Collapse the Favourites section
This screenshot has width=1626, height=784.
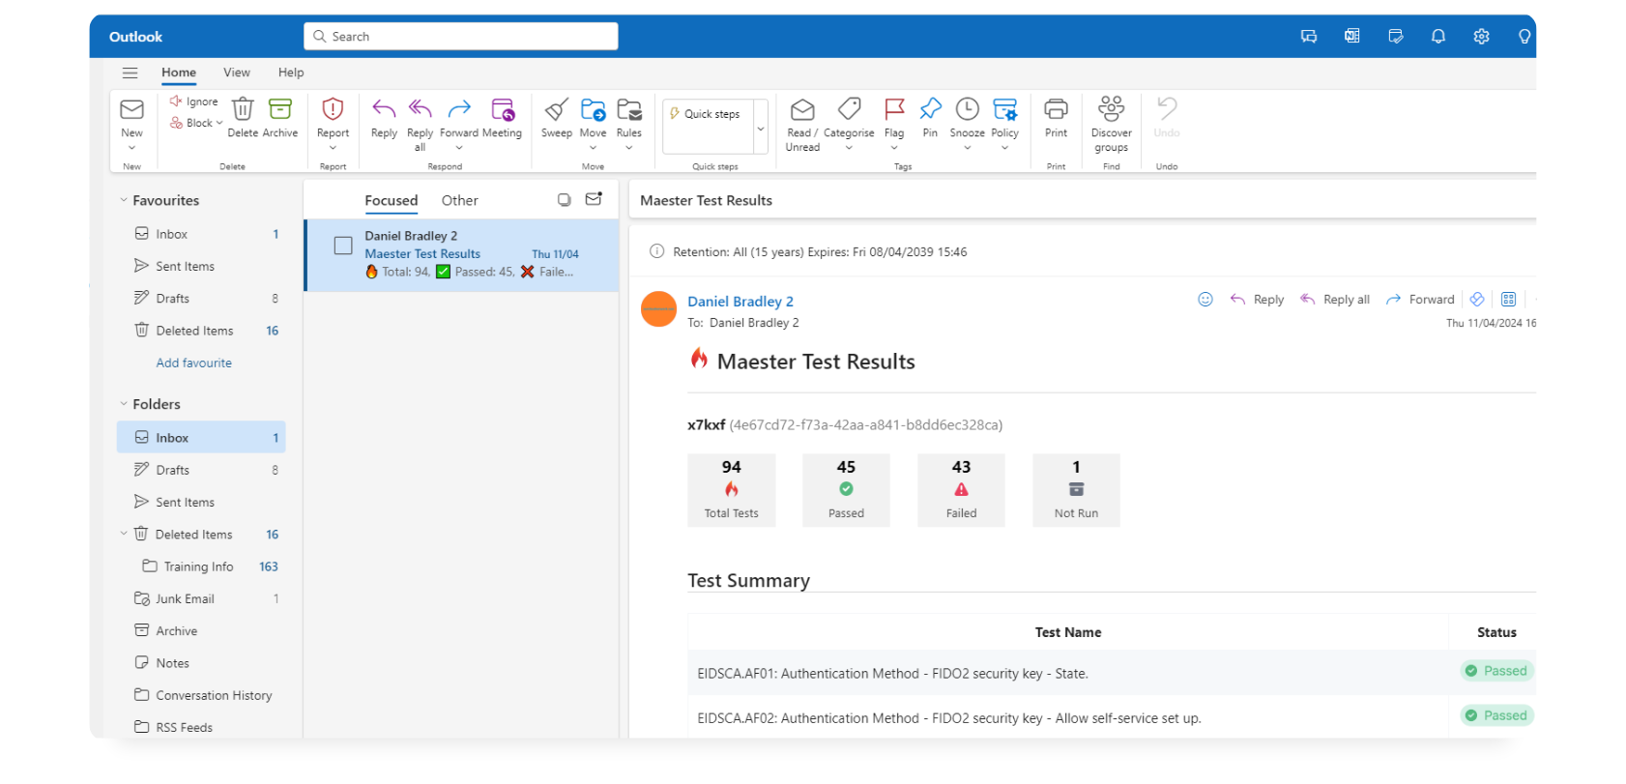click(124, 201)
